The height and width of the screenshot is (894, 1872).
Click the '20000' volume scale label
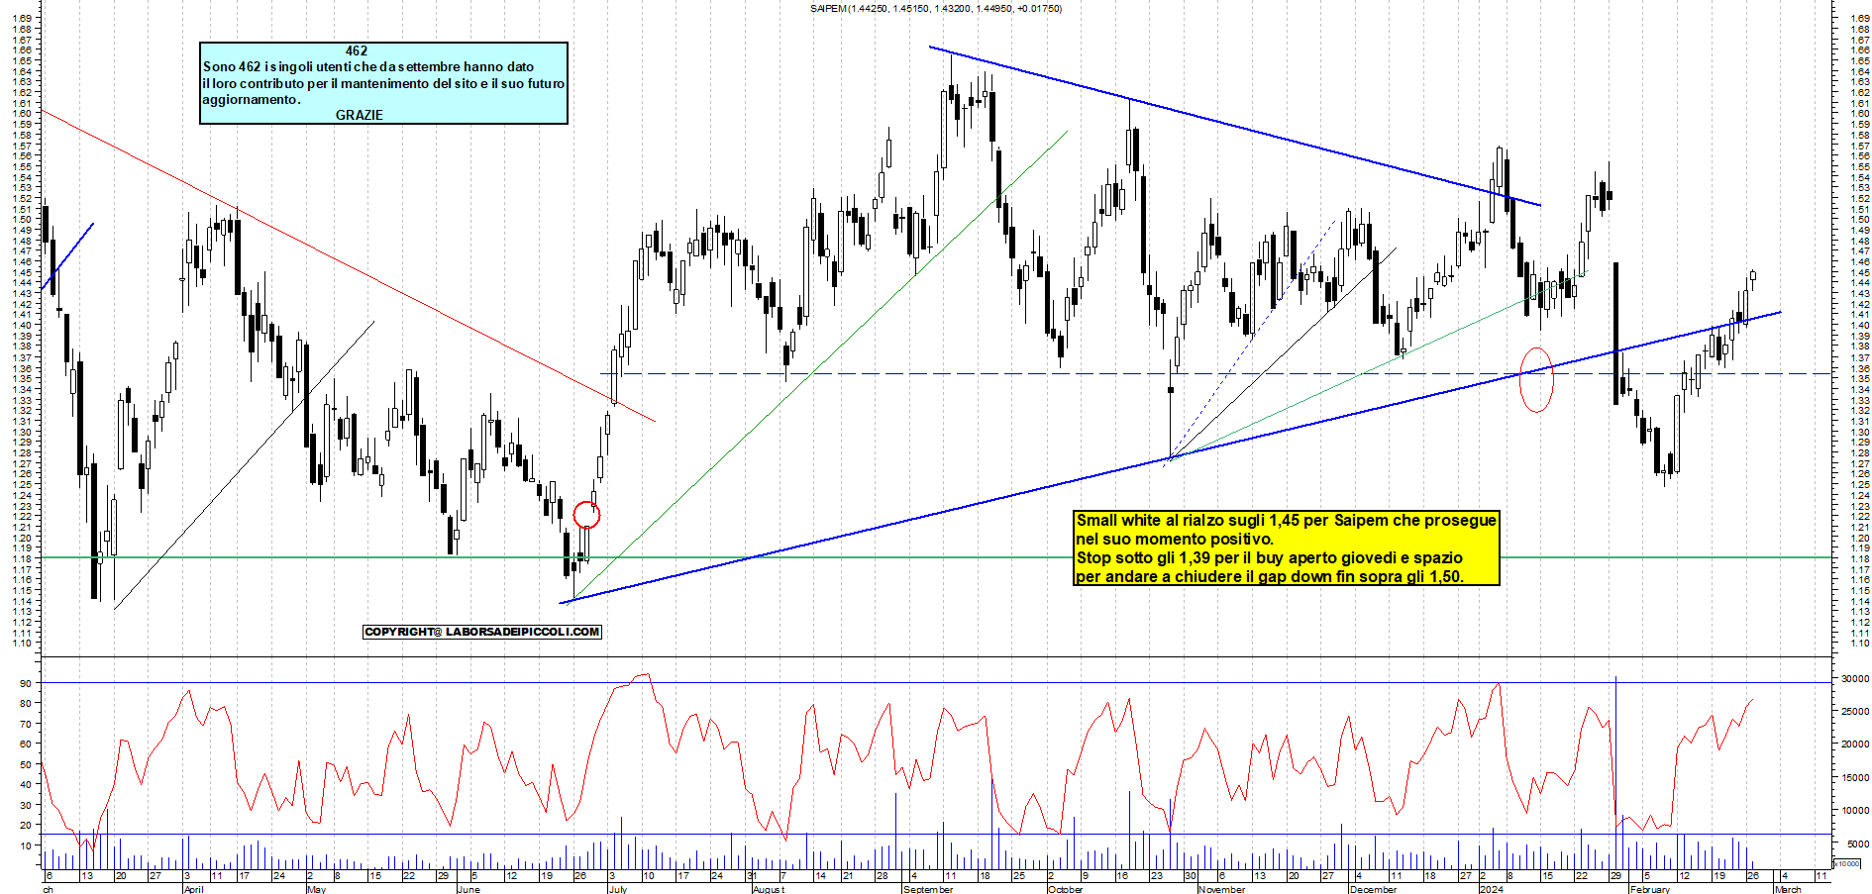coord(1854,745)
